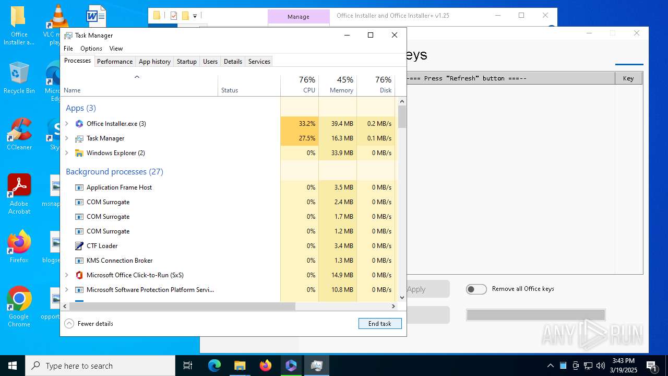Open the notification center icon
The width and height of the screenshot is (668, 376).
coord(652,366)
